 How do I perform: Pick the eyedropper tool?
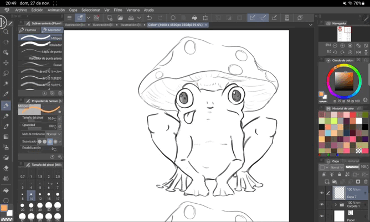[6, 94]
